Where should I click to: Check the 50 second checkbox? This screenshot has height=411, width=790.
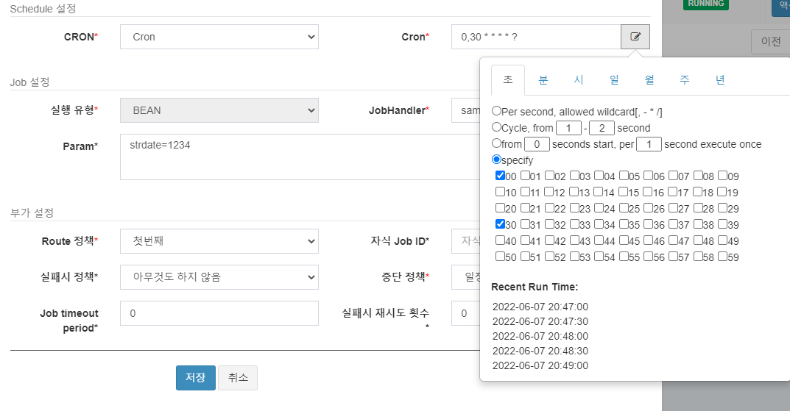pos(500,256)
